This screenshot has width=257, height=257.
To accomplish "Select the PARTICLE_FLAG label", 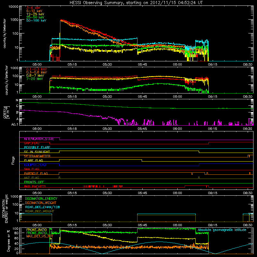I will (x=36, y=173).
